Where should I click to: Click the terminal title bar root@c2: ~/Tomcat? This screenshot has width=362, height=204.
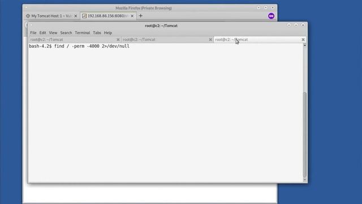pyautogui.click(x=161, y=25)
